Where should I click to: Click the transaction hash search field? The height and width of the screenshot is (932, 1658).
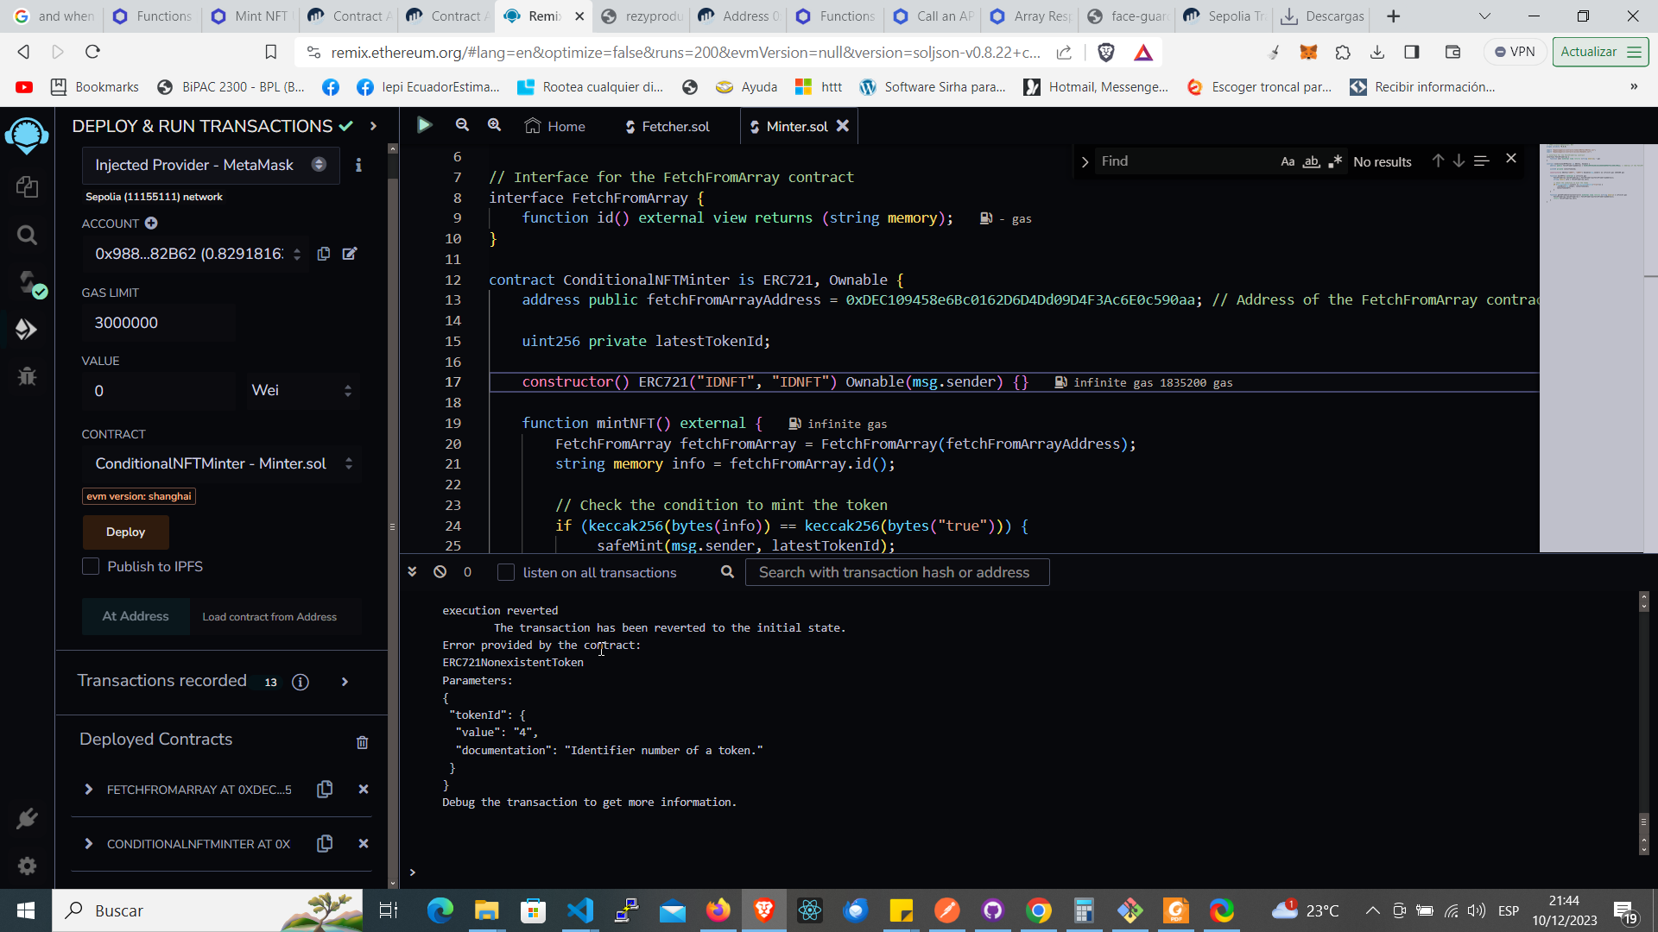click(897, 572)
